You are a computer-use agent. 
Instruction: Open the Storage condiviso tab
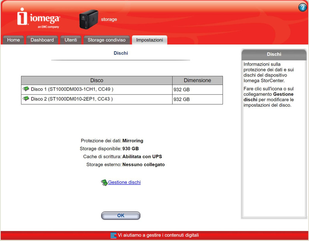point(107,40)
